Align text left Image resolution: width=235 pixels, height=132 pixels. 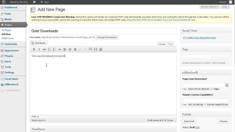[65, 49]
